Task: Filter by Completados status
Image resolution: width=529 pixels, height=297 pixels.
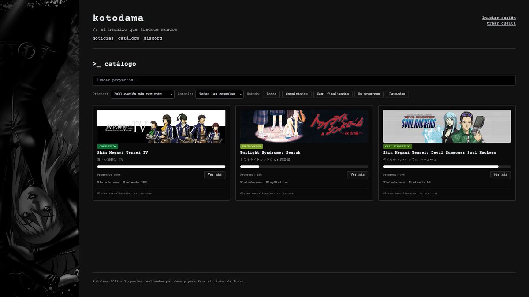Action: pos(297,94)
